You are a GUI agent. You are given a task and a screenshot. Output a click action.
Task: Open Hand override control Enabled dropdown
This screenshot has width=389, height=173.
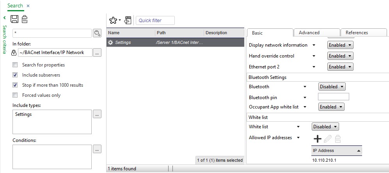point(340,56)
